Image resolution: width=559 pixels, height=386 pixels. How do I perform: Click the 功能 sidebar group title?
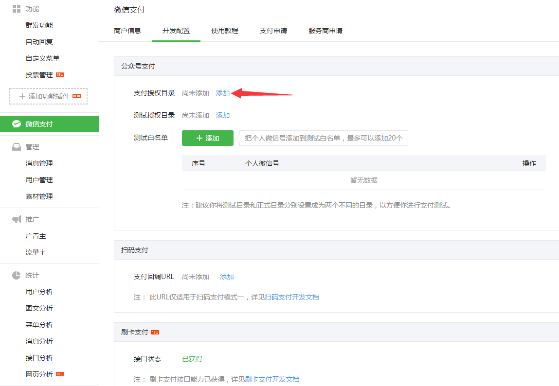pyautogui.click(x=33, y=9)
